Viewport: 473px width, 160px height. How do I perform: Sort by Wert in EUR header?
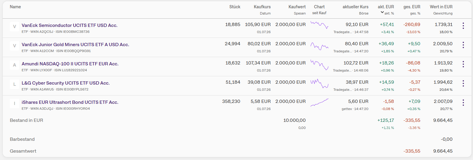[441, 7]
